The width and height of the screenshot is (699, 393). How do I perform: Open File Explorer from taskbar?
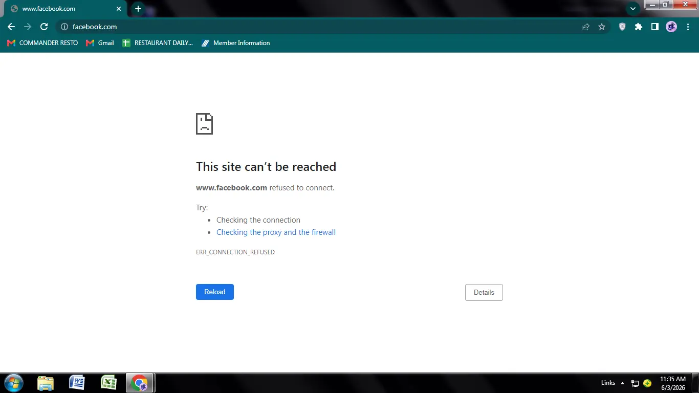coord(46,383)
